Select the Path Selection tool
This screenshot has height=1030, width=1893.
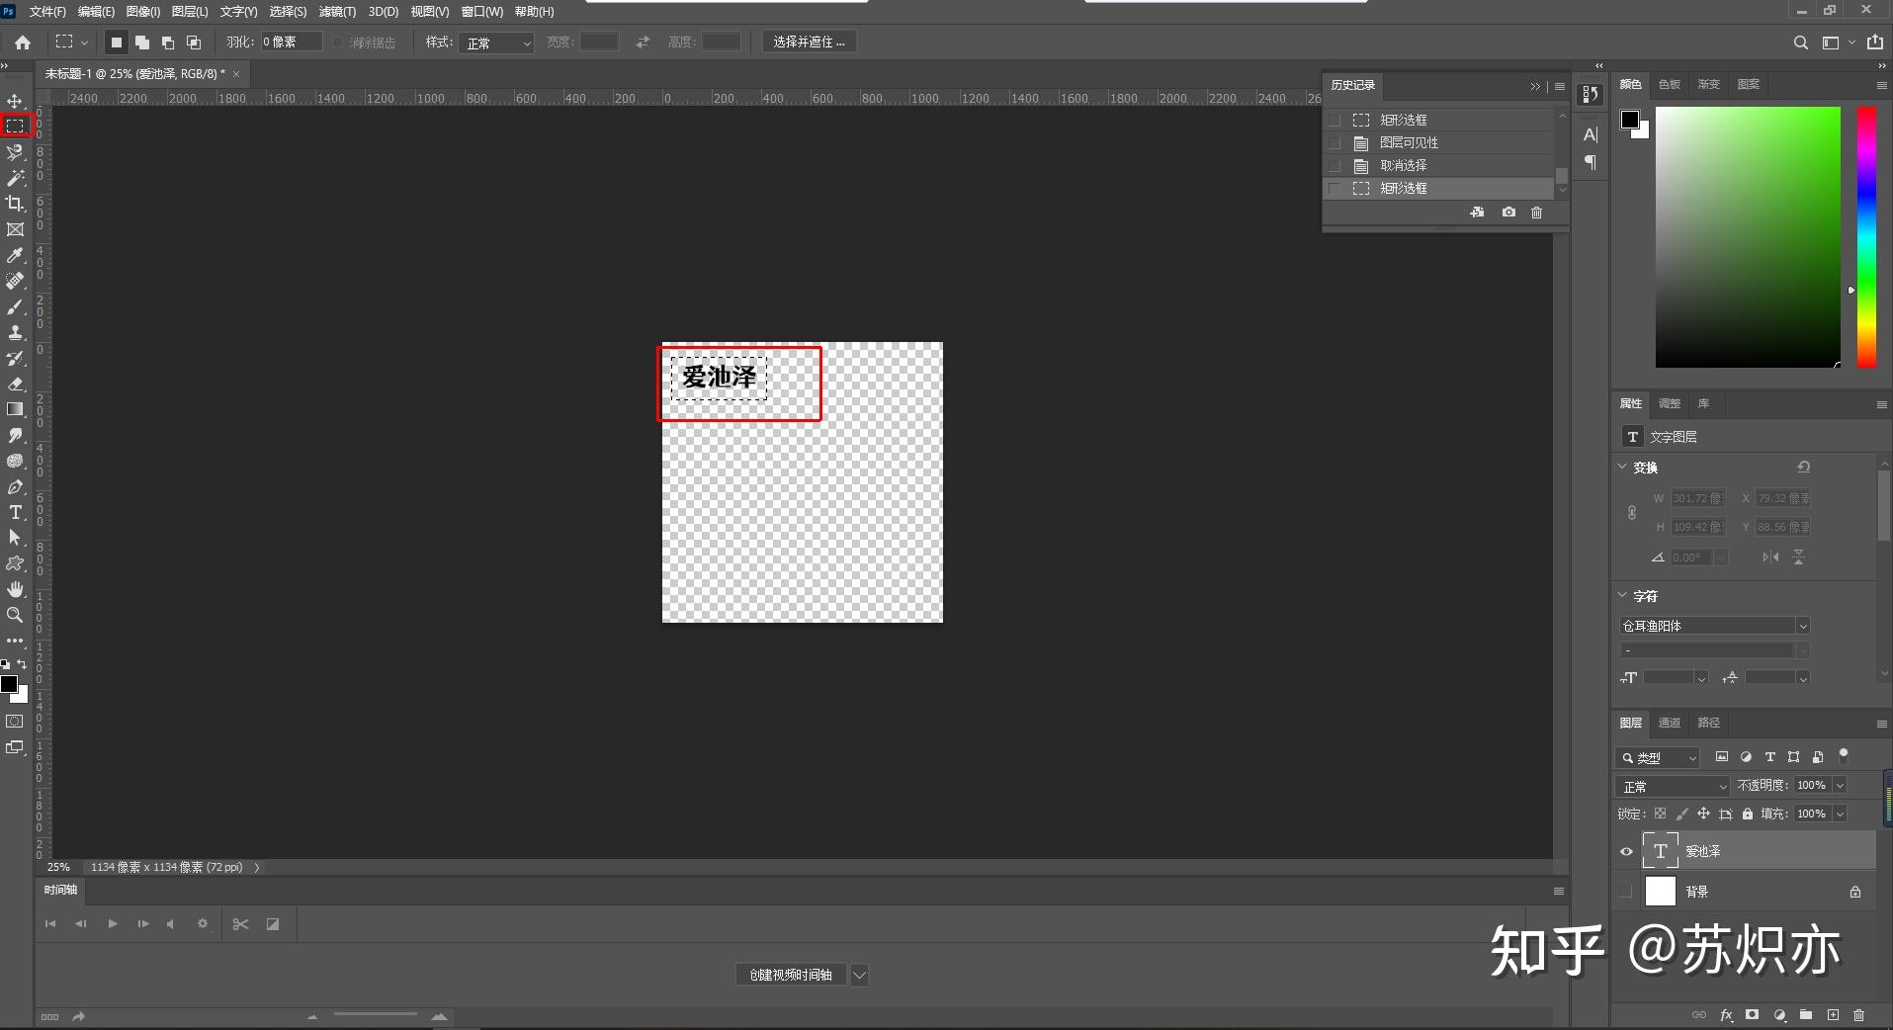click(15, 538)
